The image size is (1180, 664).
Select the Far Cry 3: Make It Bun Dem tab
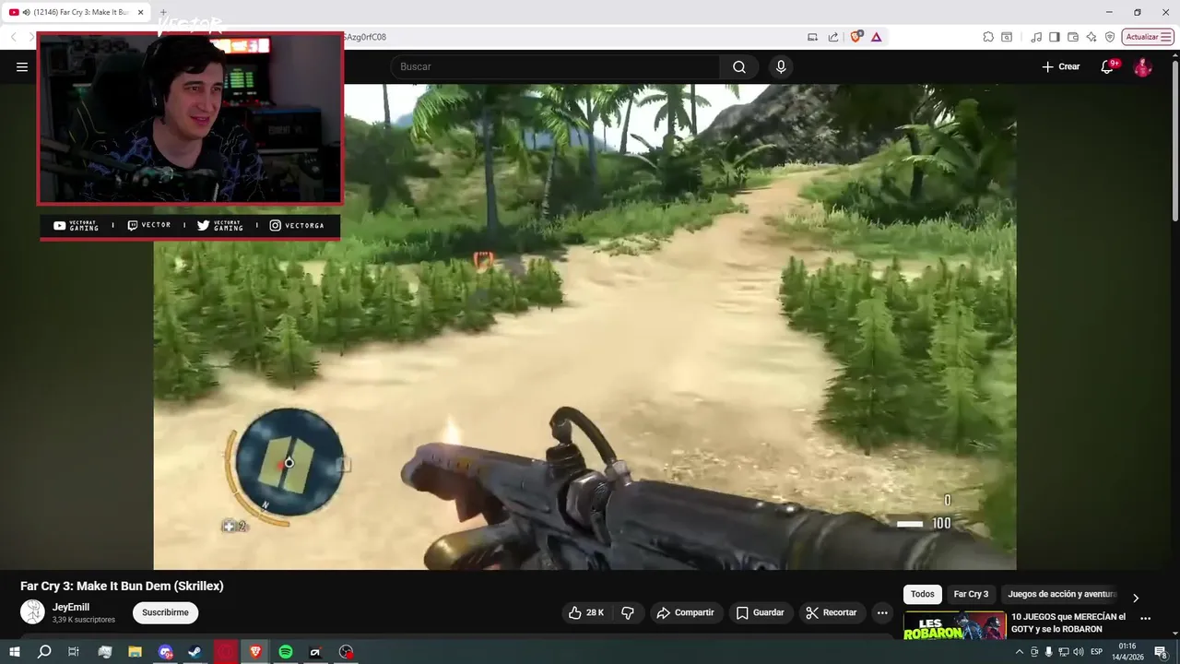point(77,12)
